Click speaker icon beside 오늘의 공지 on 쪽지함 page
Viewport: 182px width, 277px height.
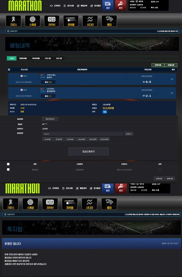pos(5,214)
